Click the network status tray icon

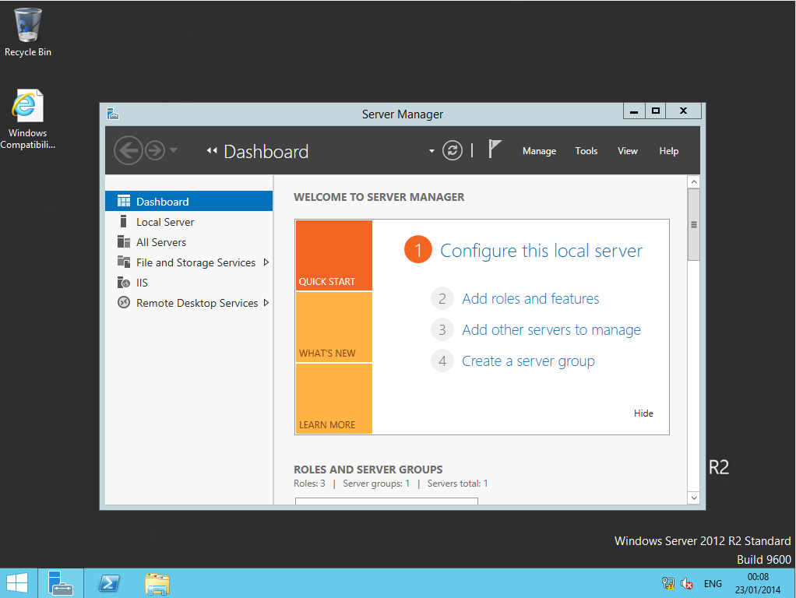(668, 583)
